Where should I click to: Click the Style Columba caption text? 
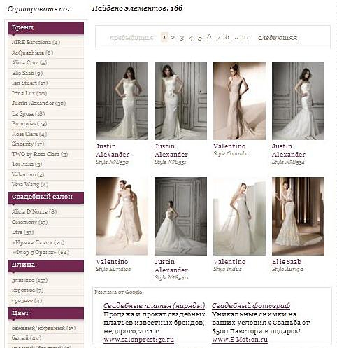pos(231,153)
